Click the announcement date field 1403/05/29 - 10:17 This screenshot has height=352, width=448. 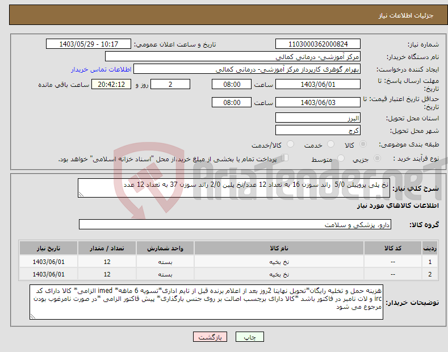[89, 44]
